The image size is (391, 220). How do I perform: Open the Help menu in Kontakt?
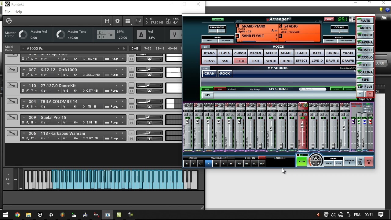coord(18,12)
